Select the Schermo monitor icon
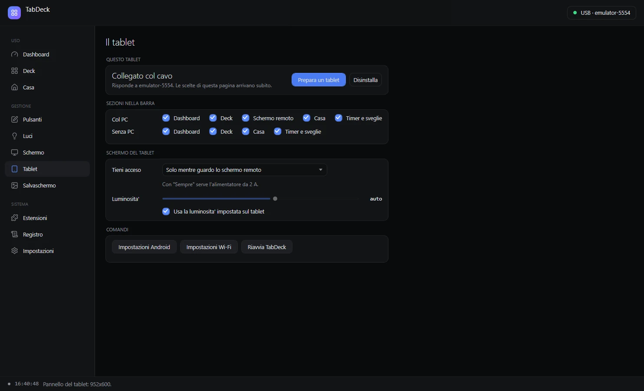This screenshot has width=644, height=391. click(x=14, y=152)
